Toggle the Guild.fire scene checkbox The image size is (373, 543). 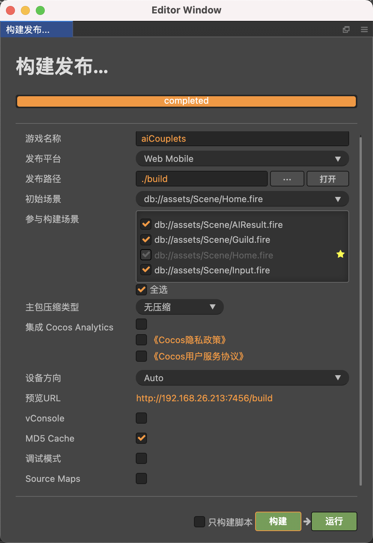(x=146, y=239)
